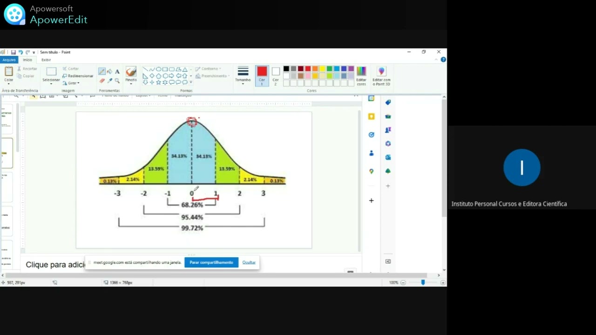Viewport: 596px width, 335px height.
Task: Select the right arrow shape
Action: 172,76
